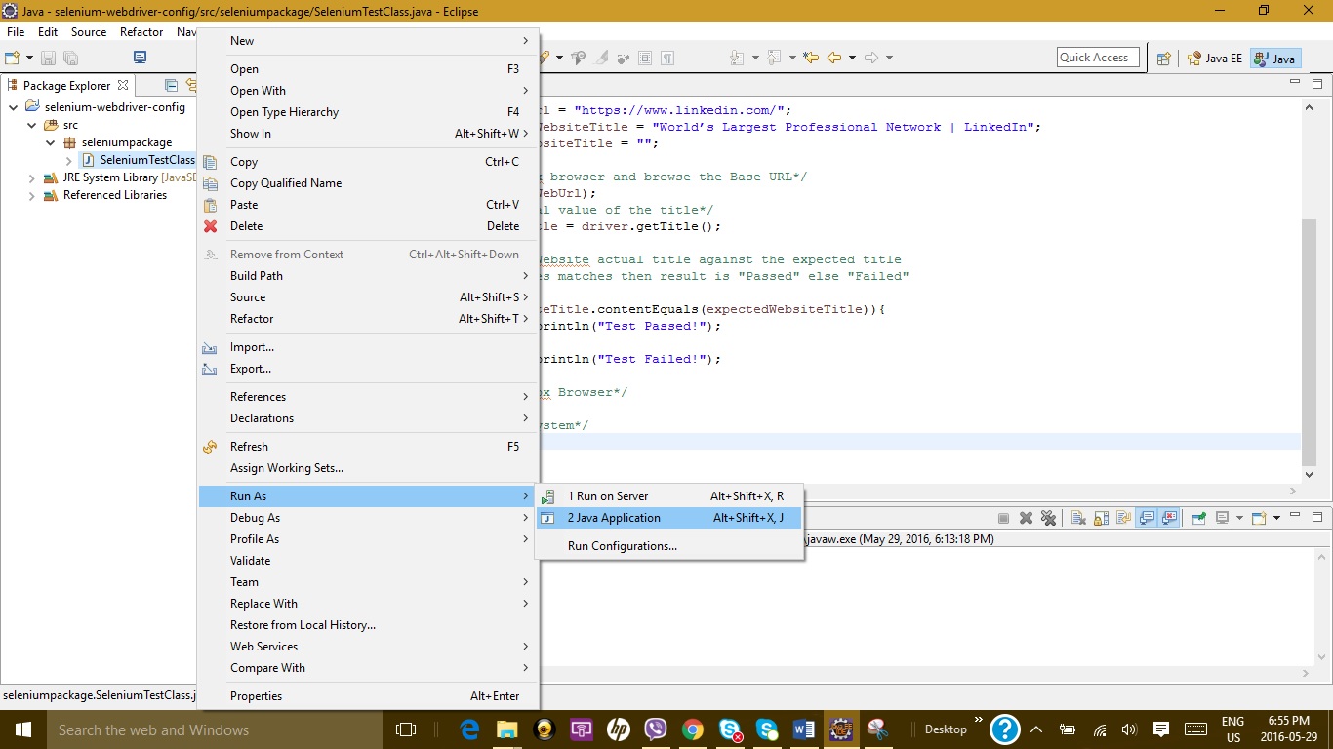Click the Forward navigation arrow icon
Screen dimensions: 1333x749
point(871,58)
